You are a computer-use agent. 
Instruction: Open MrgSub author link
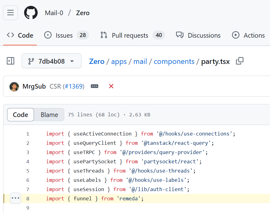click(x=34, y=86)
